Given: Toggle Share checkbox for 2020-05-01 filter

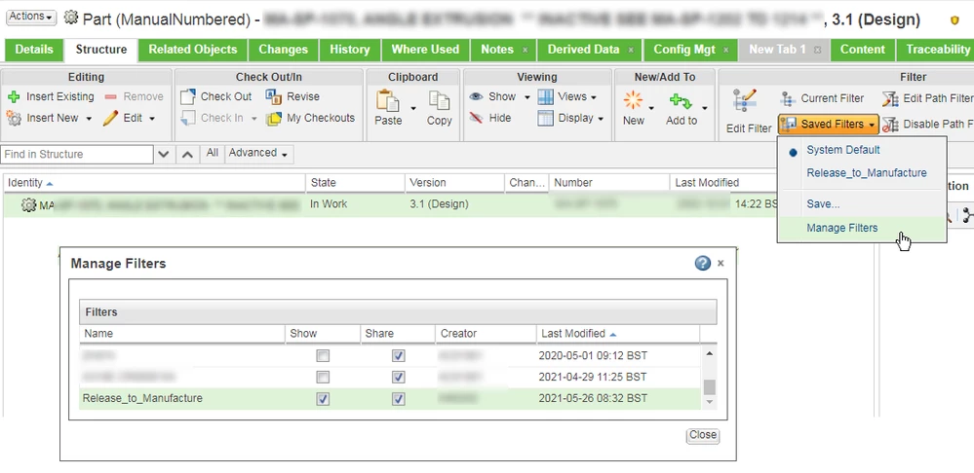Looking at the screenshot, I should click(398, 356).
